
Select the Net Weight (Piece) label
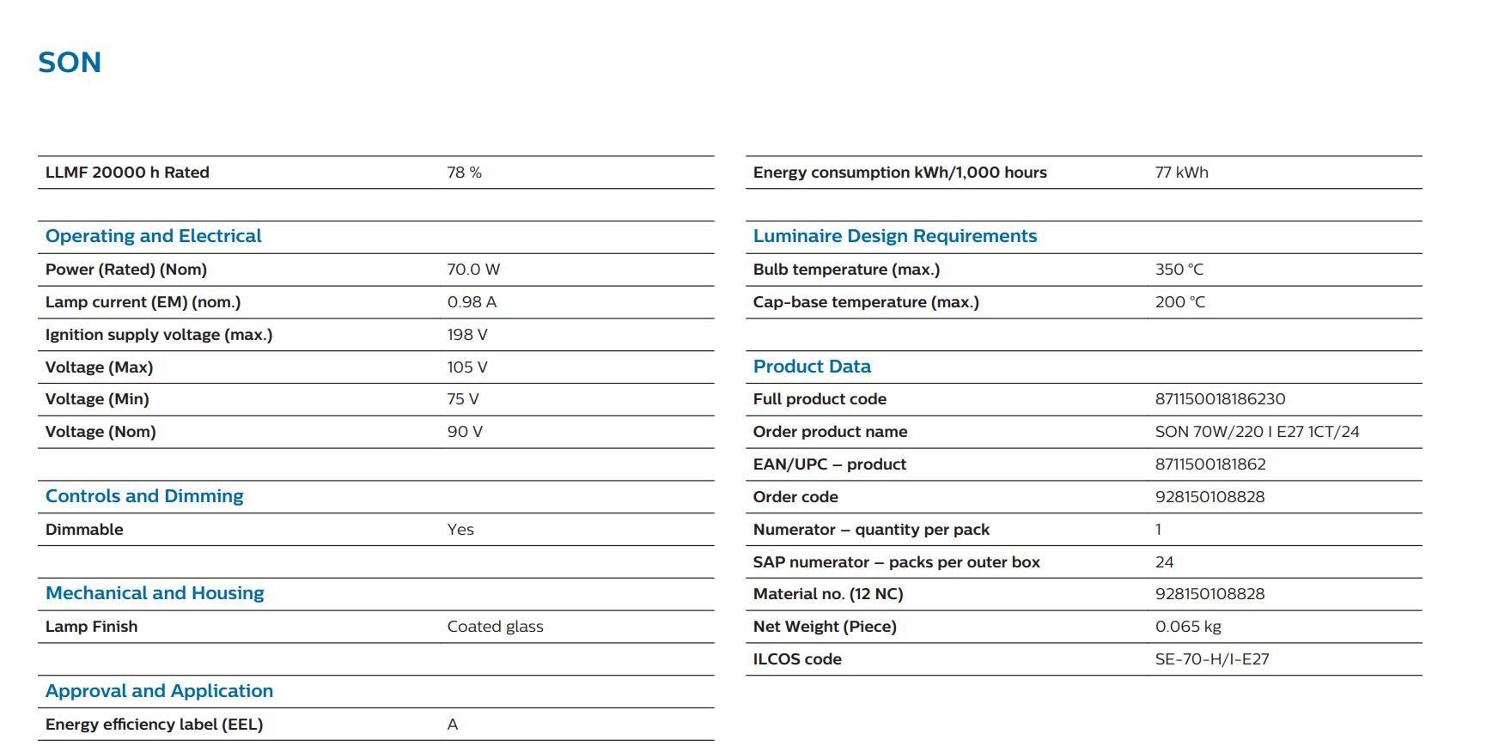[825, 627]
